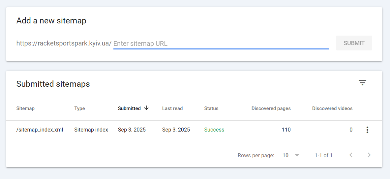Open the three-dot menu for sitemap_index.xml
Screen dimensions: 390x179
point(367,130)
